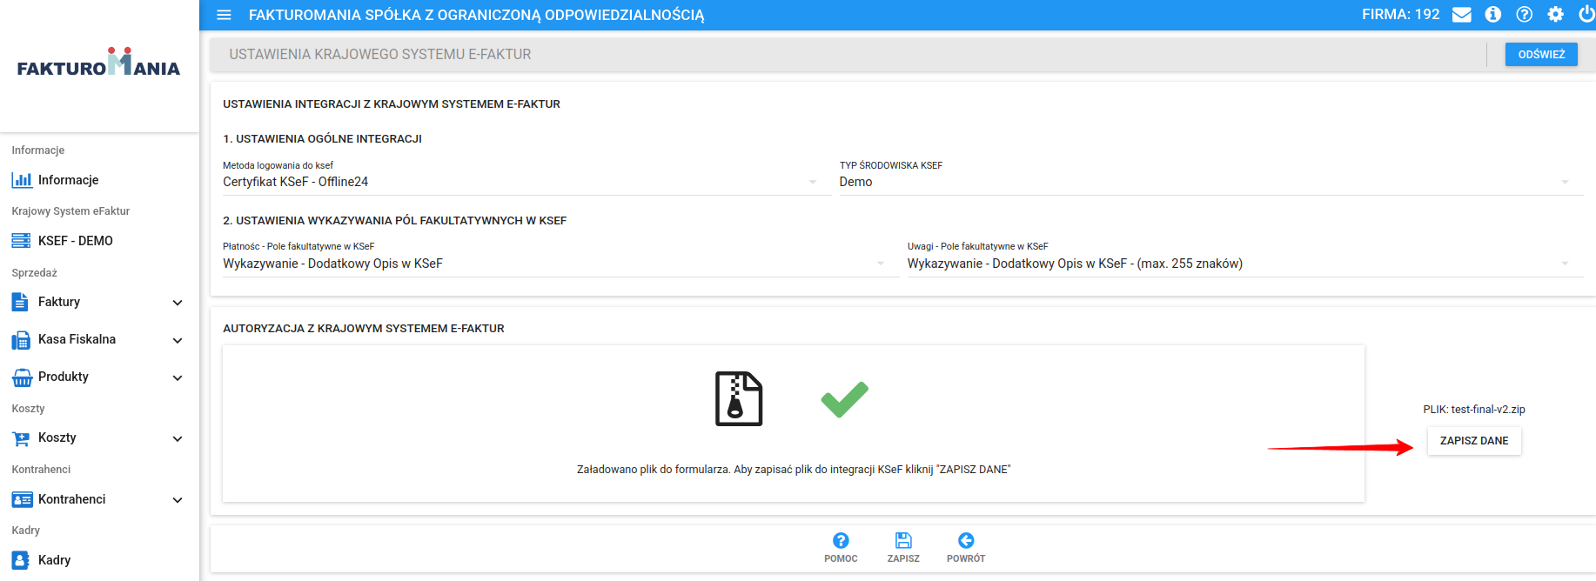Screen dimensions: 1596x581
Task: Click the Produkty basket icon
Action: coord(22,377)
